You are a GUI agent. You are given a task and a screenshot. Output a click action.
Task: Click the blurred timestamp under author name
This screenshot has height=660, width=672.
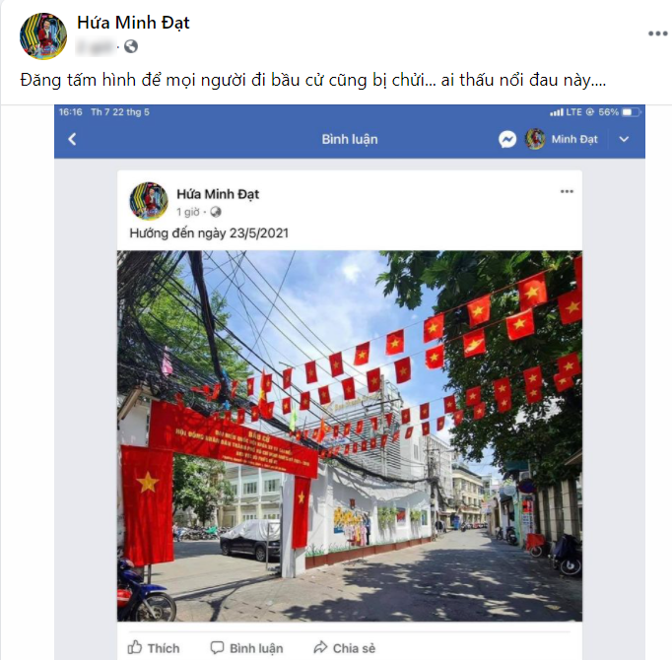click(x=96, y=46)
